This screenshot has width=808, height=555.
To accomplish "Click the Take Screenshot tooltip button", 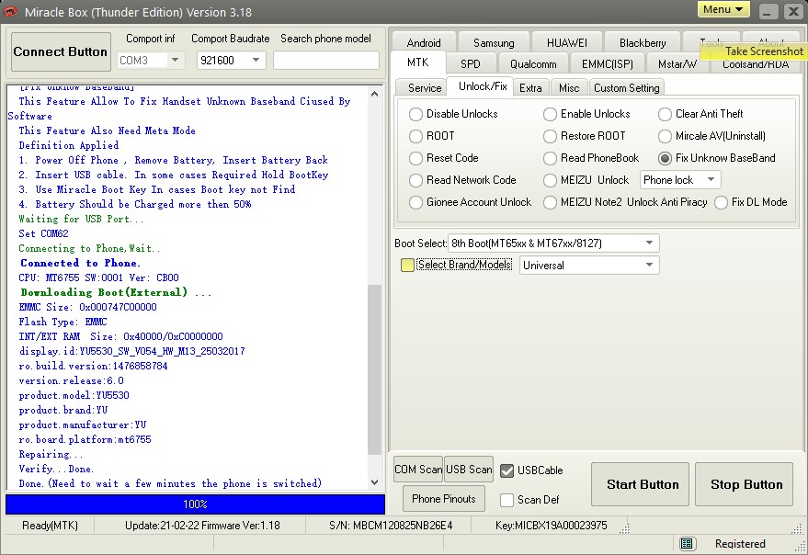I will coord(755,51).
